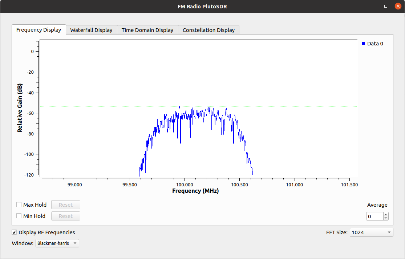The image size is (405, 259).
Task: Click inside the Average number field
Action: 374,216
